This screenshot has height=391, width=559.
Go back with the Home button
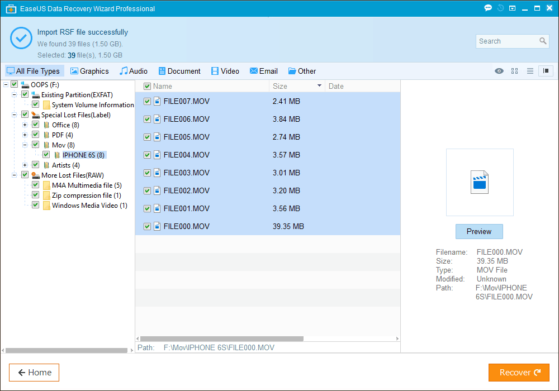click(34, 373)
